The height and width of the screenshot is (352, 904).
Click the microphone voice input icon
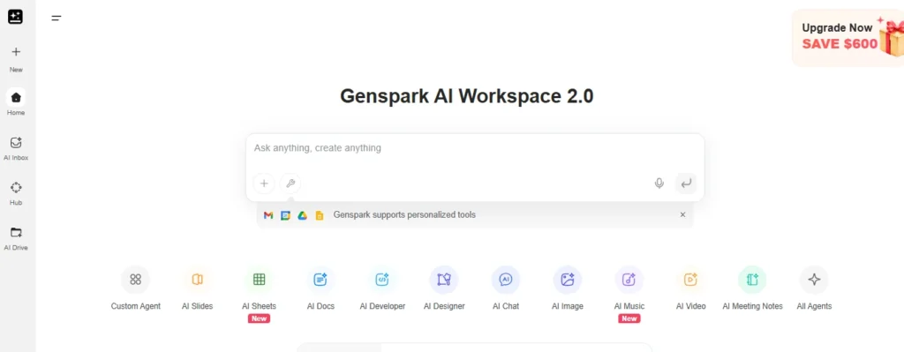[659, 183]
